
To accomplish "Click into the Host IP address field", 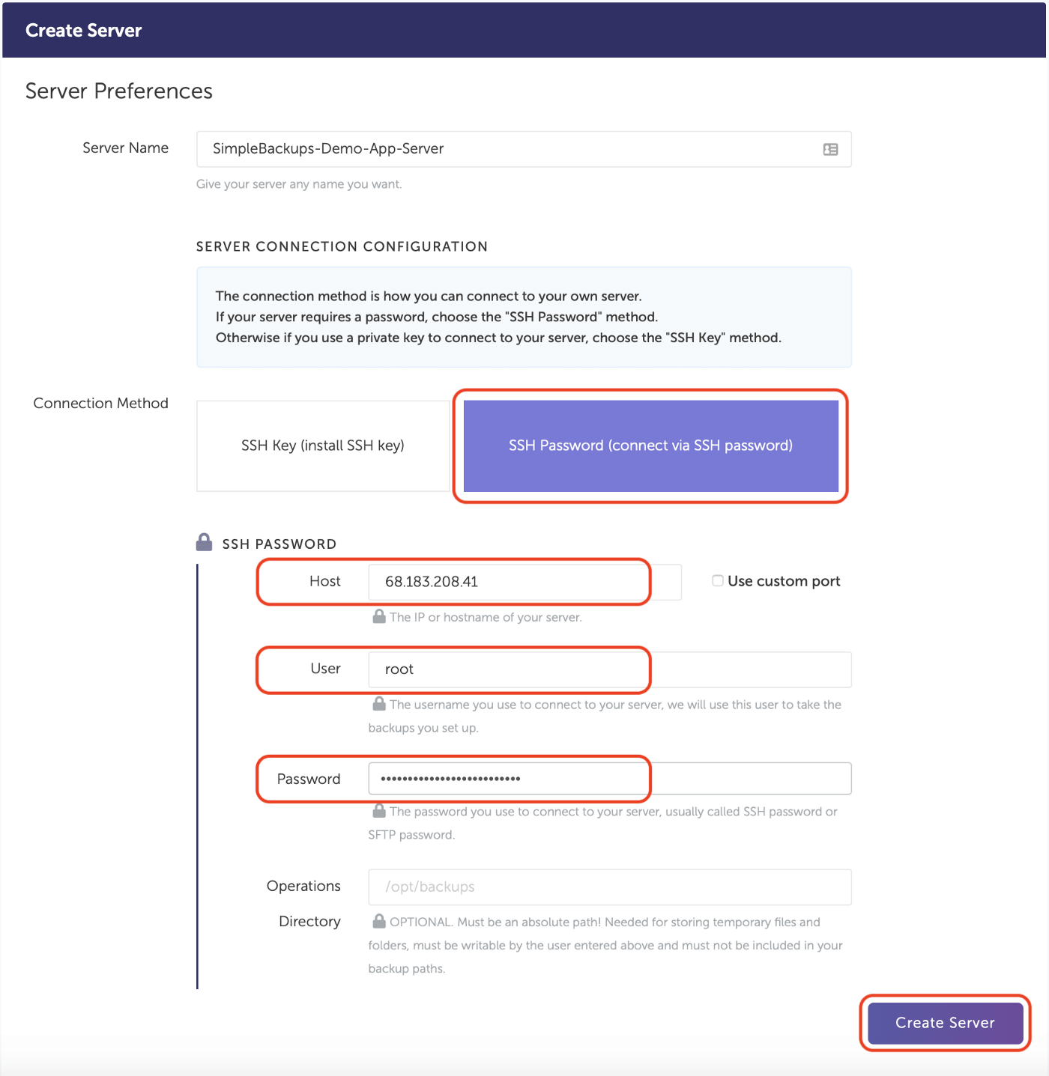I will coord(517,582).
